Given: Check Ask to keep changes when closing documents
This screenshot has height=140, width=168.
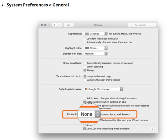Looking at the screenshot, I should 85,98.
